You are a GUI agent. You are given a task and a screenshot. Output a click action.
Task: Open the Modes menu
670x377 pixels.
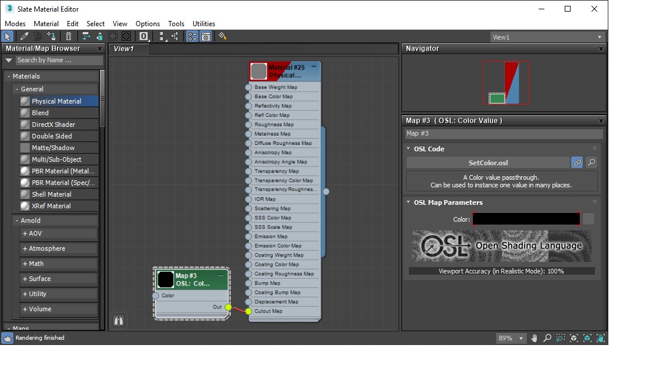15,24
